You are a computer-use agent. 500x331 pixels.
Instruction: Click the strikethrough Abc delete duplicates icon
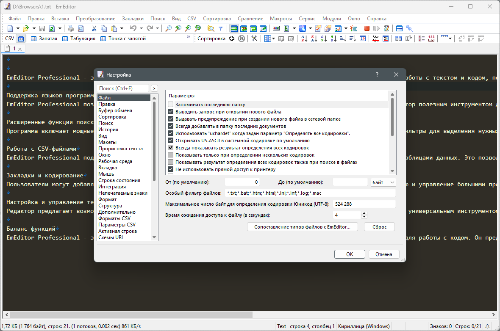point(376,39)
